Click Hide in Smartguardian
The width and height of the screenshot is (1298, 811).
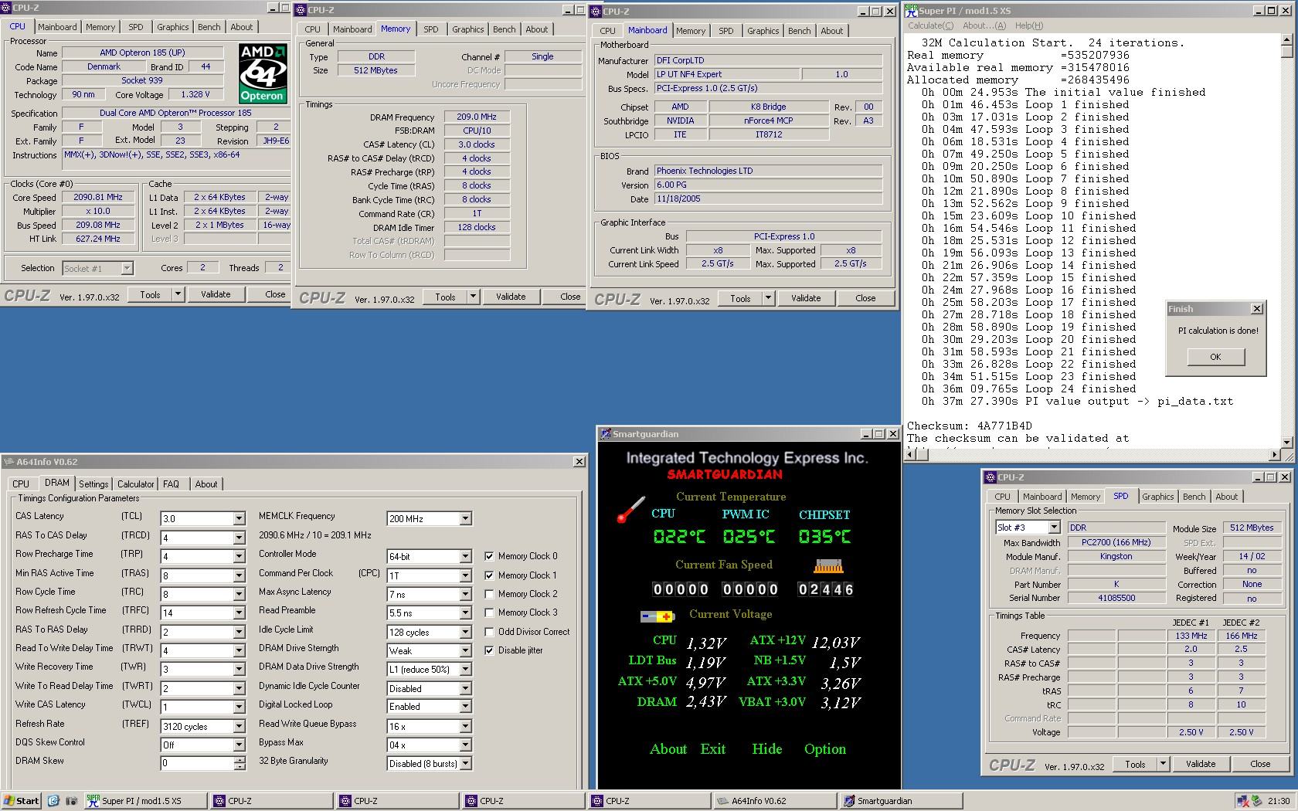click(x=767, y=748)
